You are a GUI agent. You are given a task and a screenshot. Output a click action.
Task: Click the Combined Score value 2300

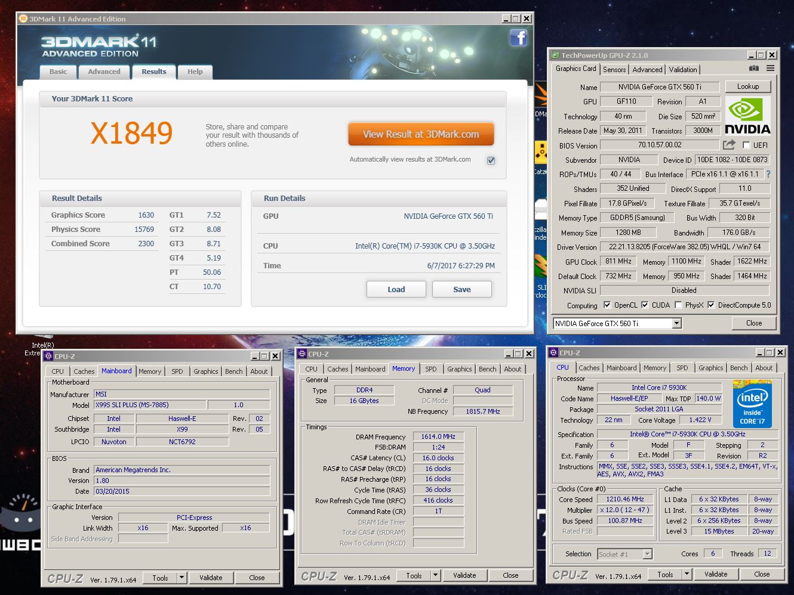146,243
